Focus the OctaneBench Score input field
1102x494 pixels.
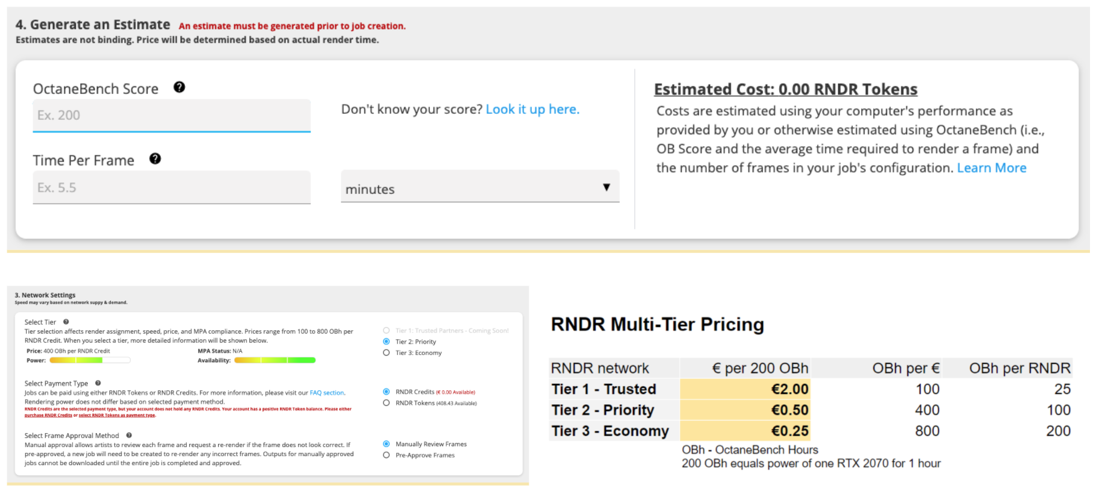[172, 116]
